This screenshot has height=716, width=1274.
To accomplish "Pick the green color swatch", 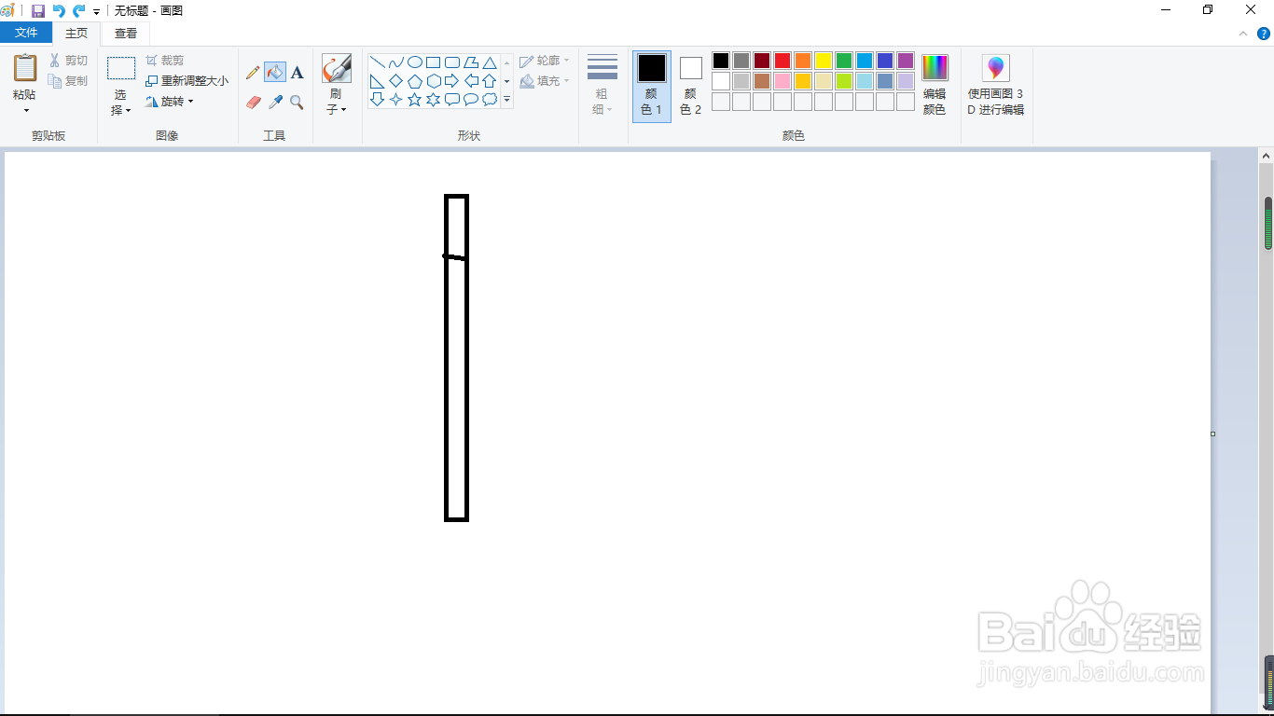I will [x=844, y=61].
